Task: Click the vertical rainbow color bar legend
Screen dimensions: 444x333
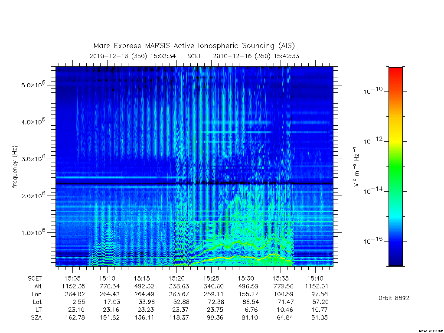Action: coord(395,166)
